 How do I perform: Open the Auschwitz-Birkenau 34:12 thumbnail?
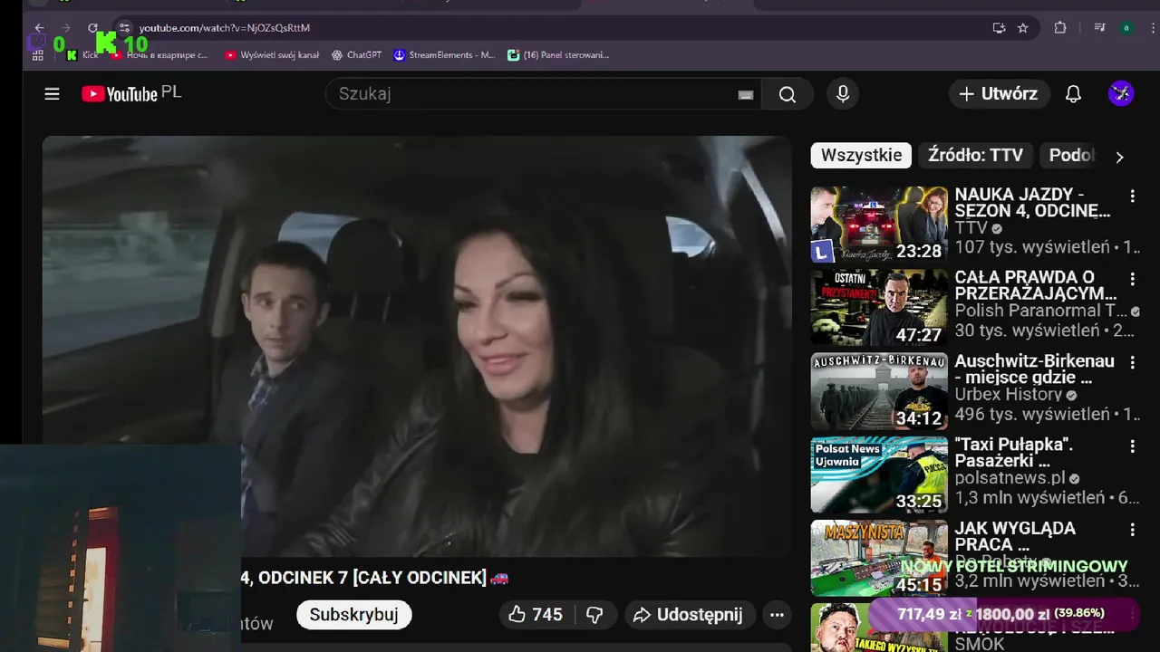click(x=879, y=391)
